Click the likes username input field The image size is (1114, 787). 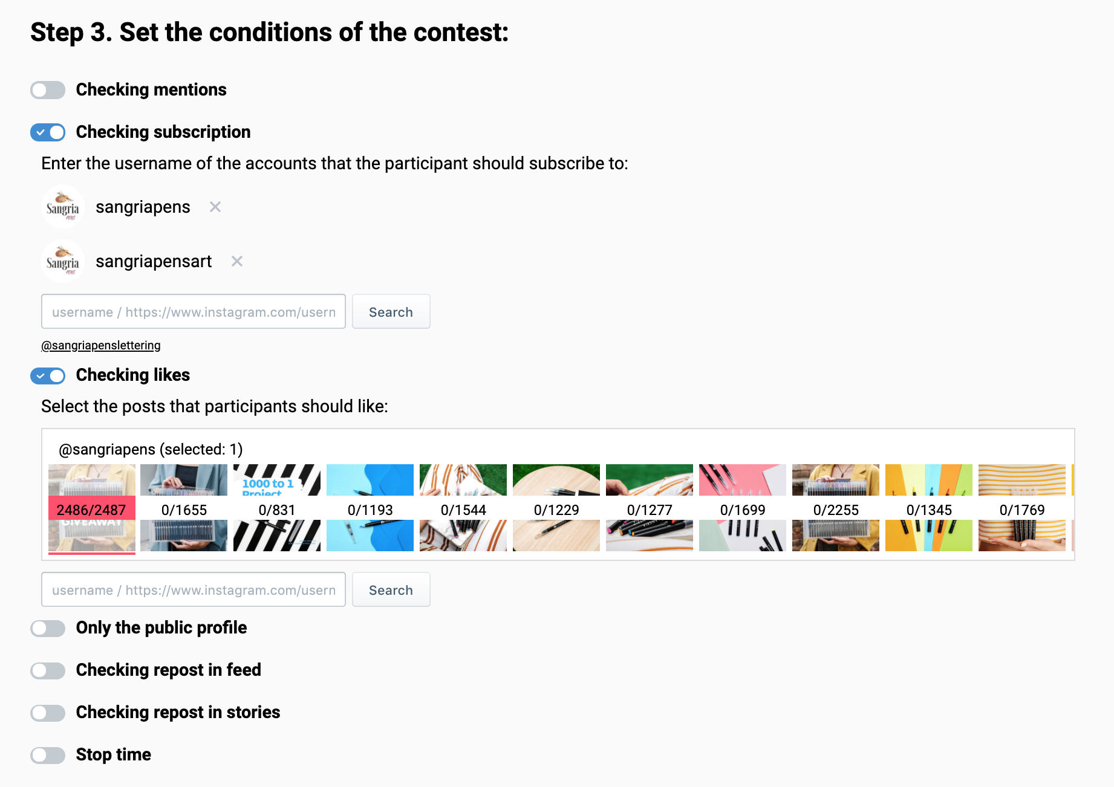pyautogui.click(x=193, y=589)
